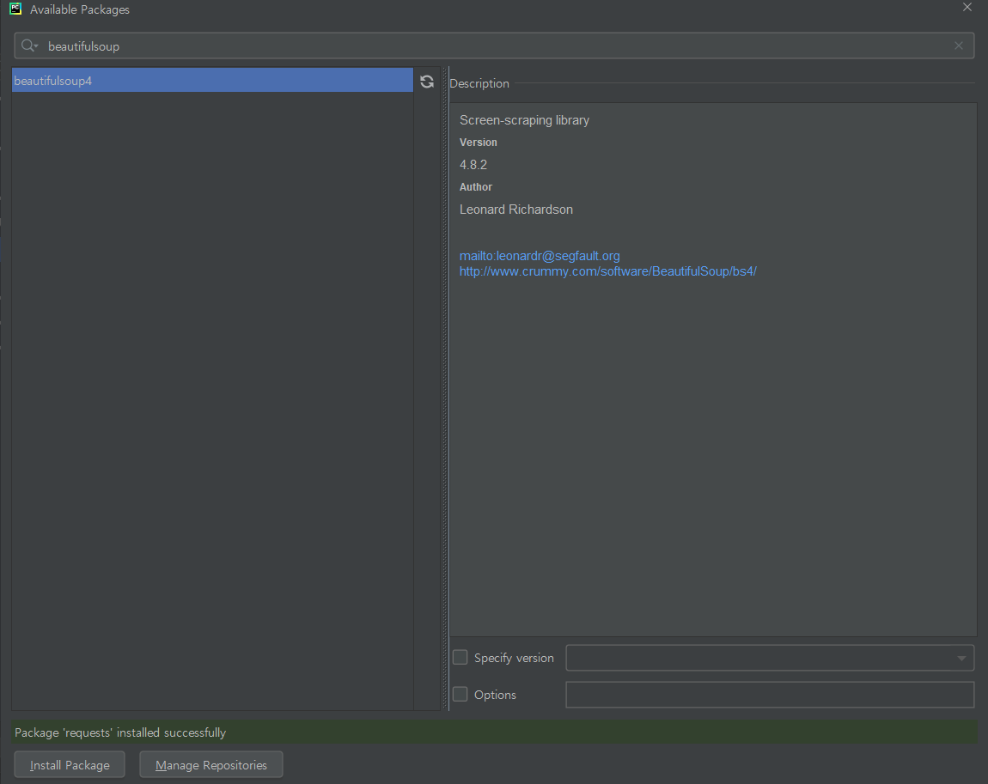This screenshot has height=784, width=988.
Task: Clear the search field with the X icon
Action: 959,46
